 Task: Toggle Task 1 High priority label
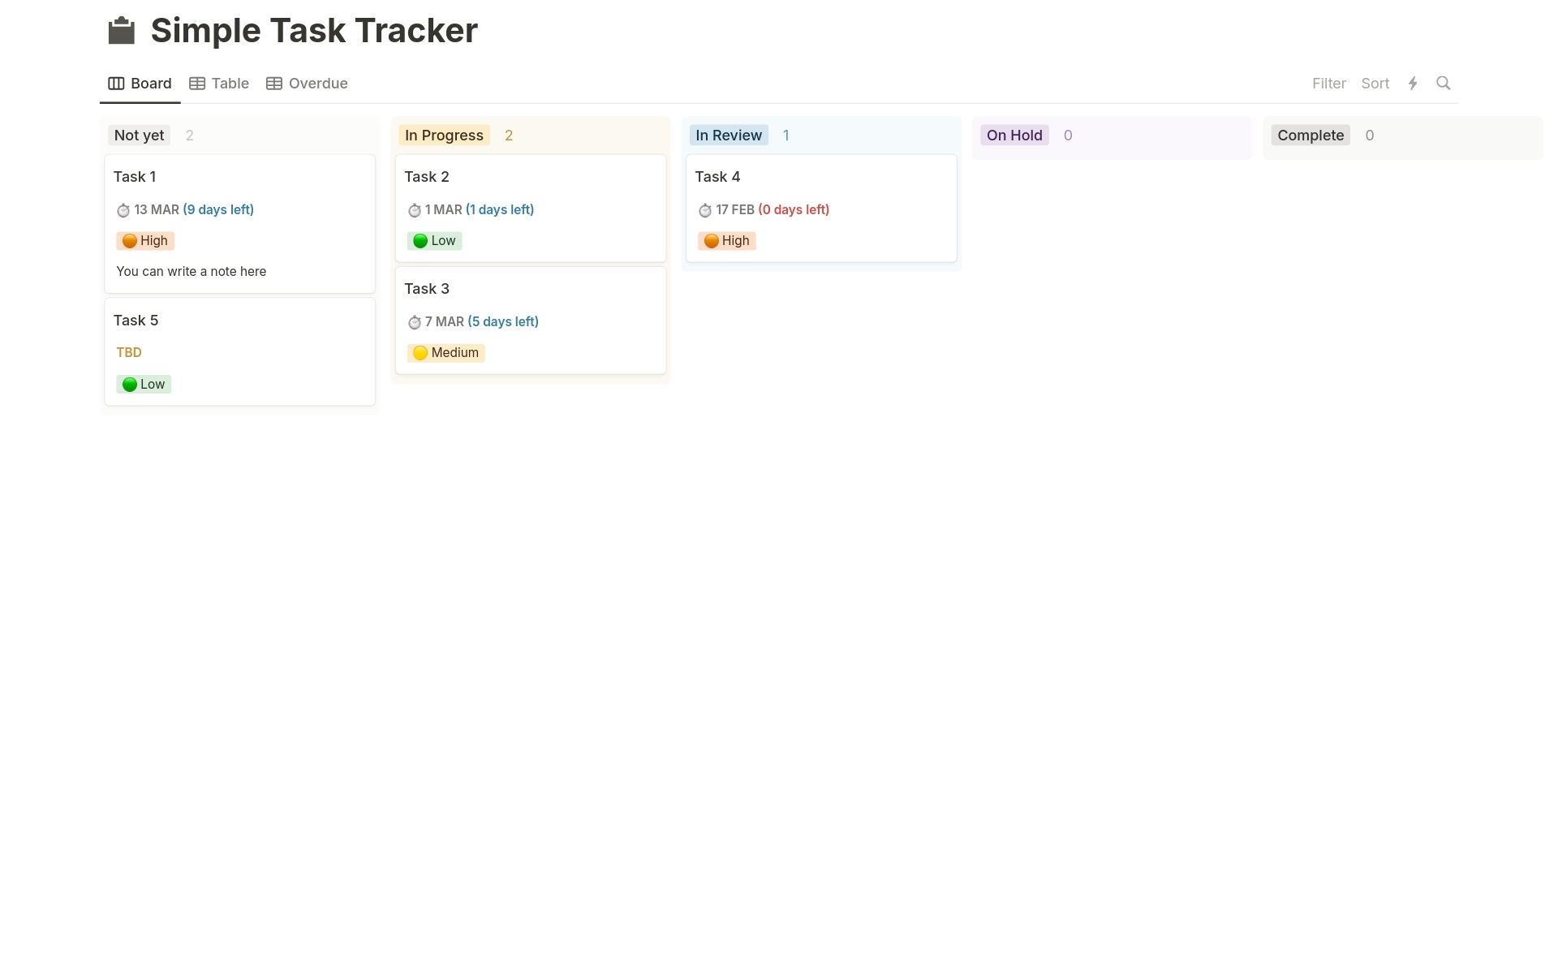click(x=144, y=240)
